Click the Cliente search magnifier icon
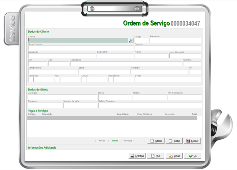 [x=131, y=40]
